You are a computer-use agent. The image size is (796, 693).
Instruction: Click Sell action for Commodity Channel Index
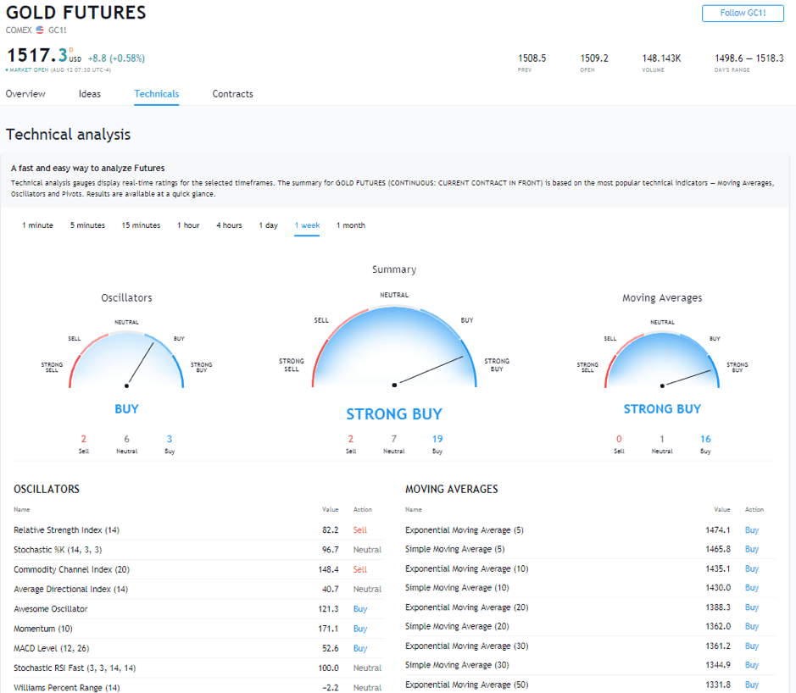360,569
